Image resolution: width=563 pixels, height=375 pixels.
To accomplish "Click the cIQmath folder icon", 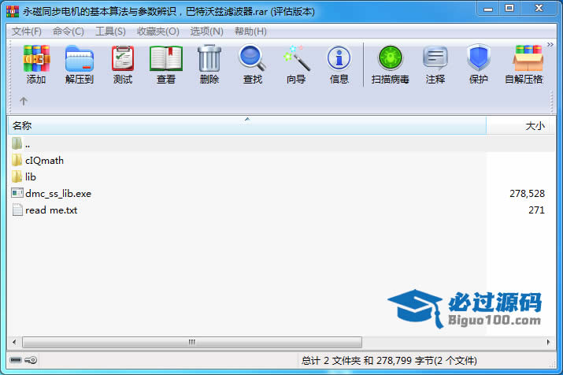I will coord(17,160).
